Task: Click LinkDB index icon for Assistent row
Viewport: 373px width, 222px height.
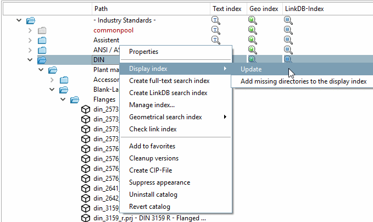Action: tap(288, 40)
